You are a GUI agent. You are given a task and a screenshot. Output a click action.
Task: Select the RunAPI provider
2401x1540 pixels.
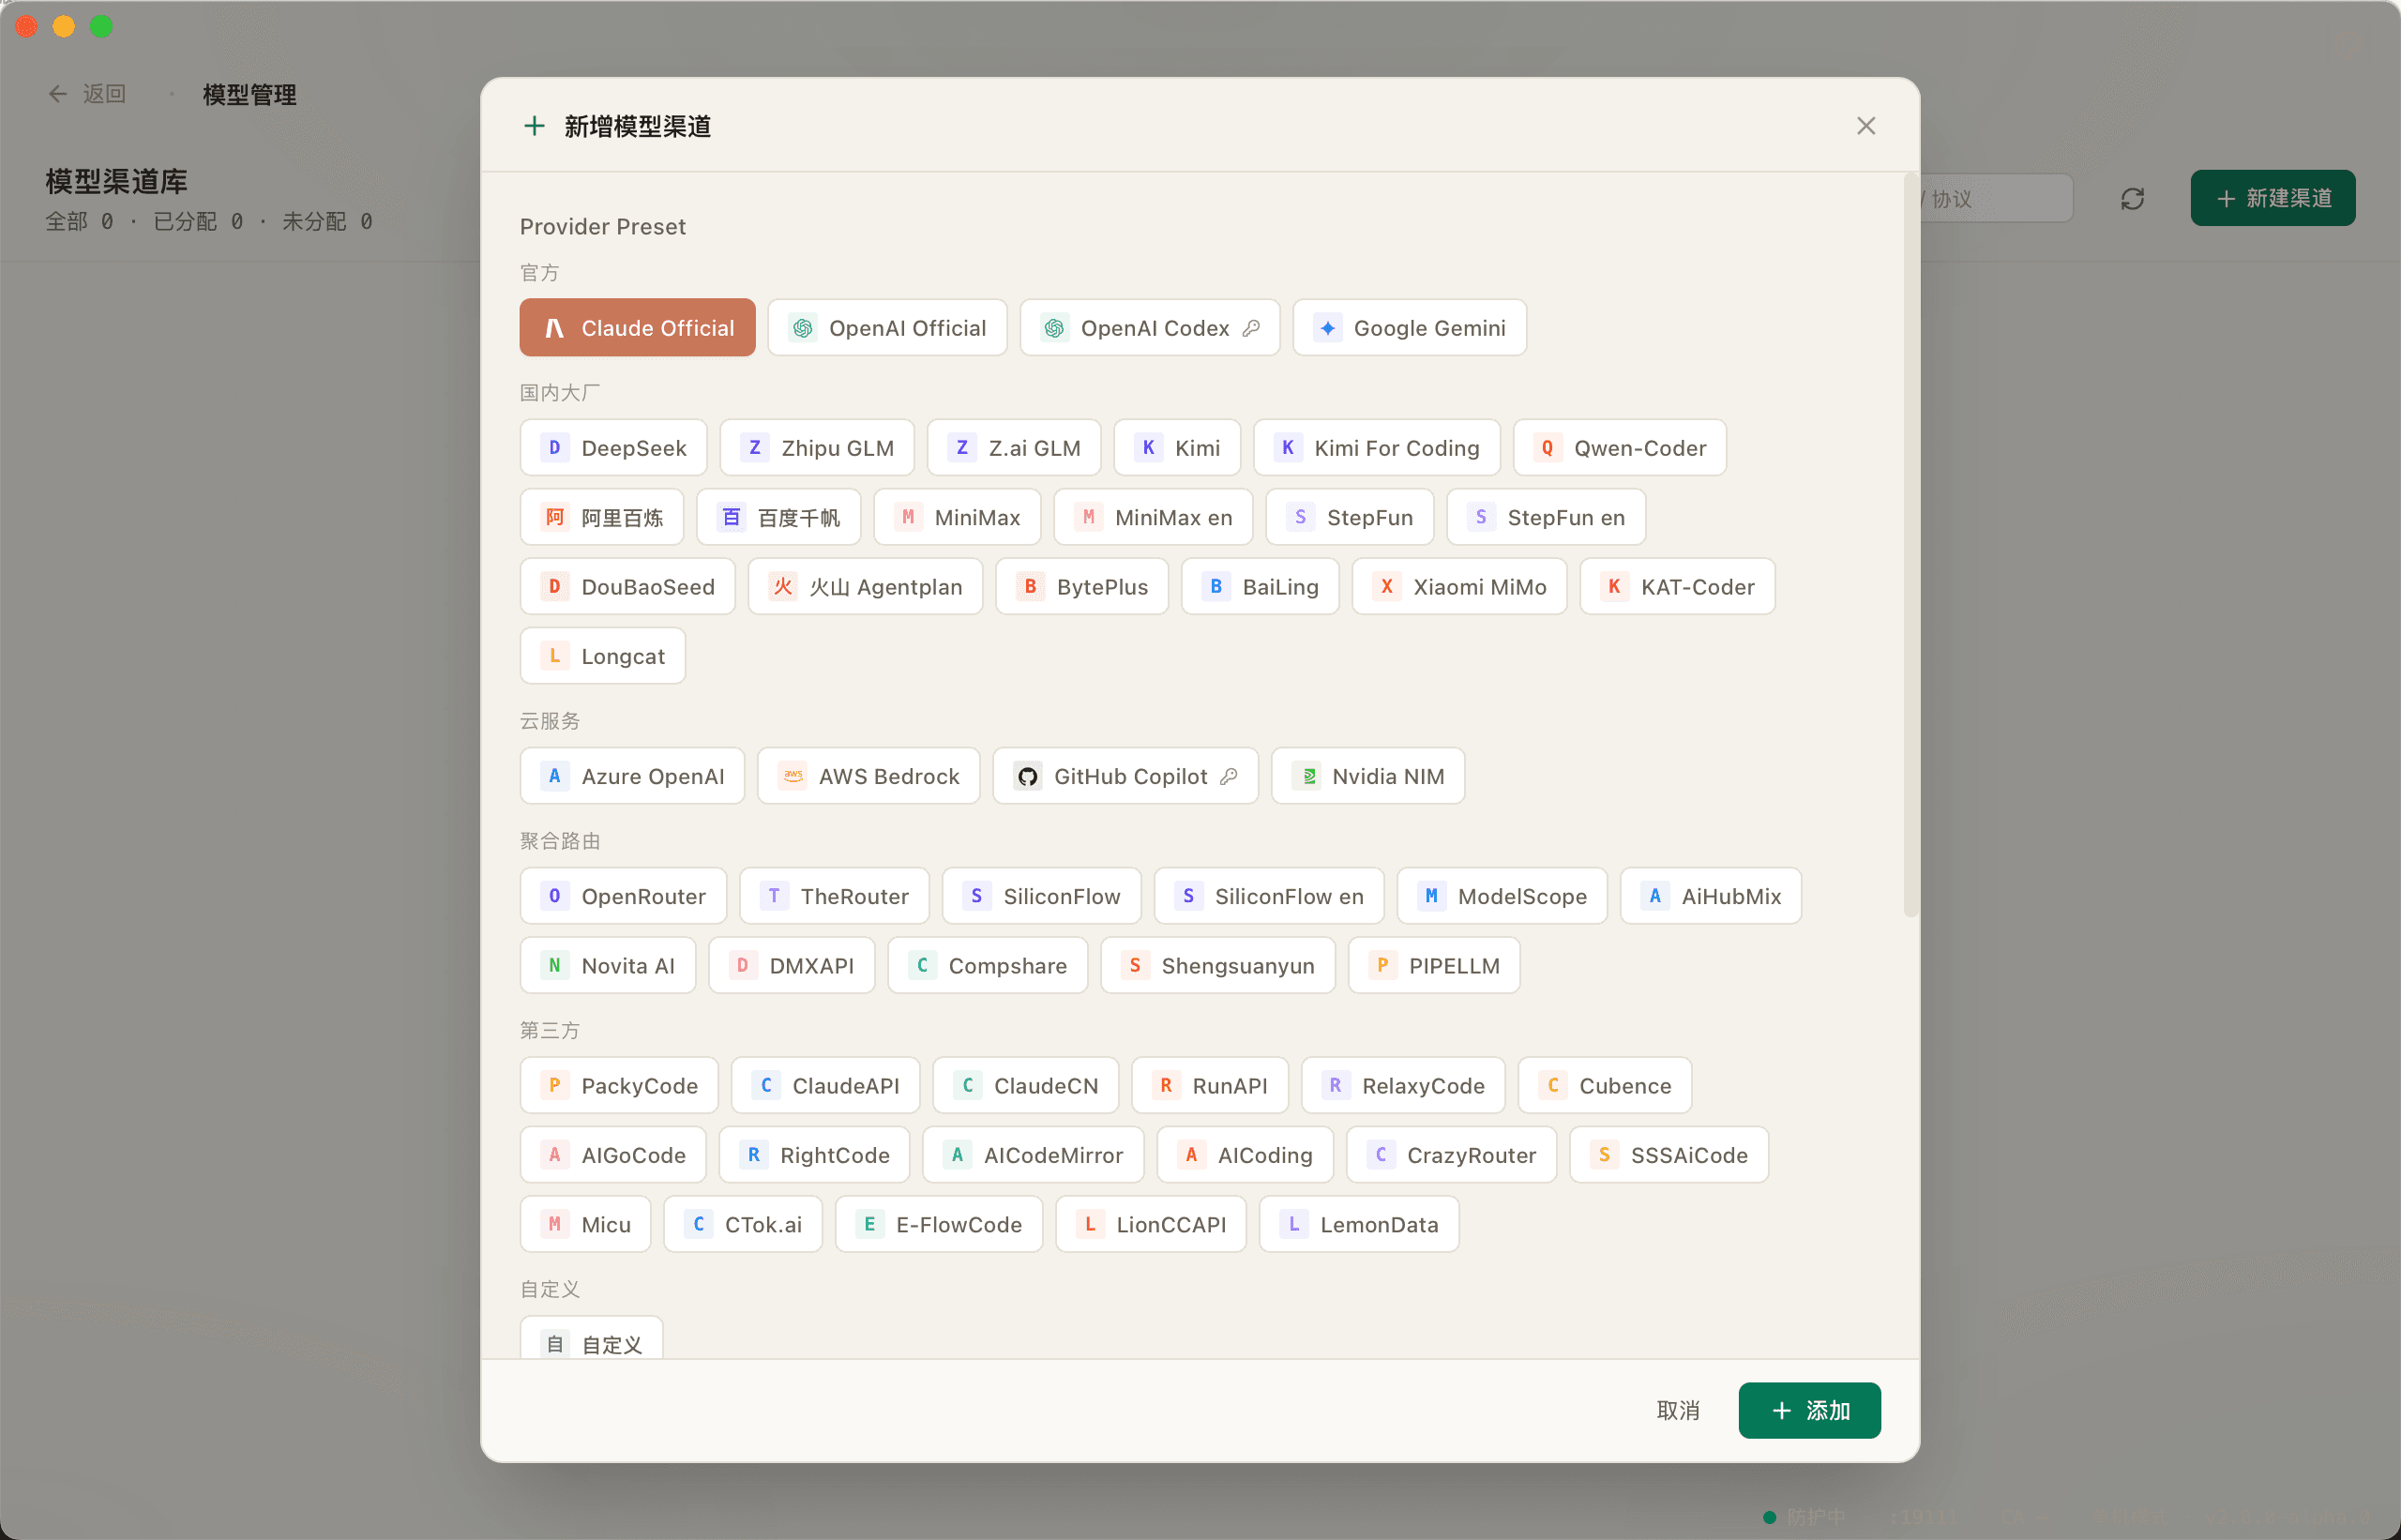tap(1209, 1085)
